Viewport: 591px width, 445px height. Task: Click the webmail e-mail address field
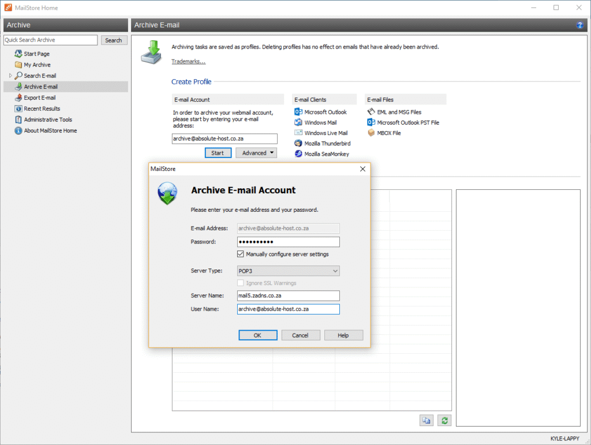[x=225, y=139]
